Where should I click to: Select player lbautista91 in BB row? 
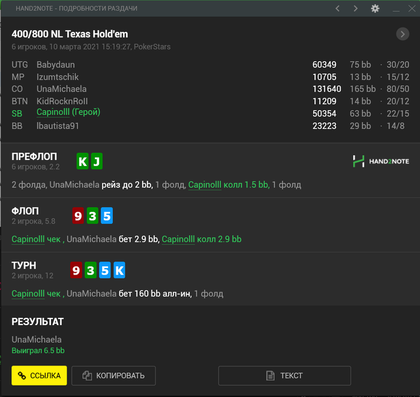point(58,126)
